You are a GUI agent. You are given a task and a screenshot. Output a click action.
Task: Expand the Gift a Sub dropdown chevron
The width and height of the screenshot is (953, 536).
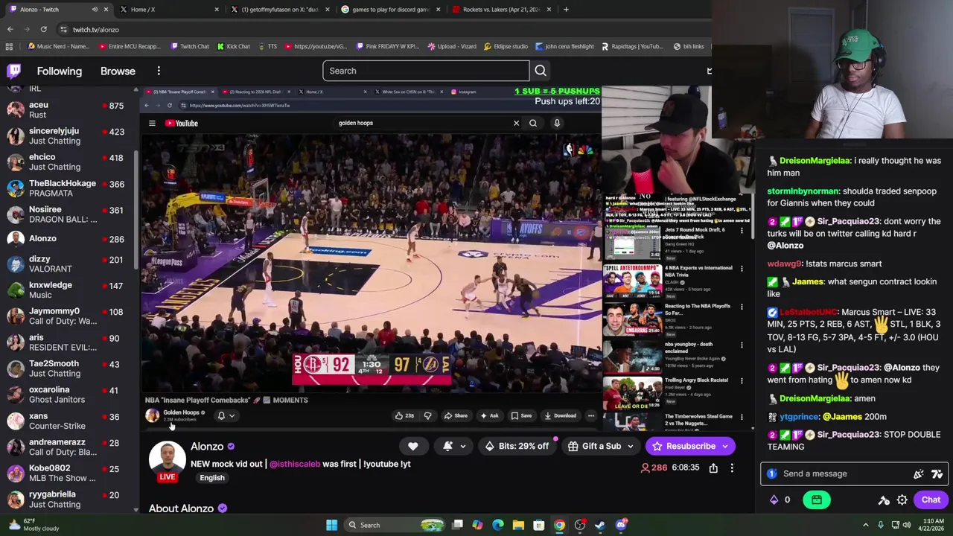(631, 447)
